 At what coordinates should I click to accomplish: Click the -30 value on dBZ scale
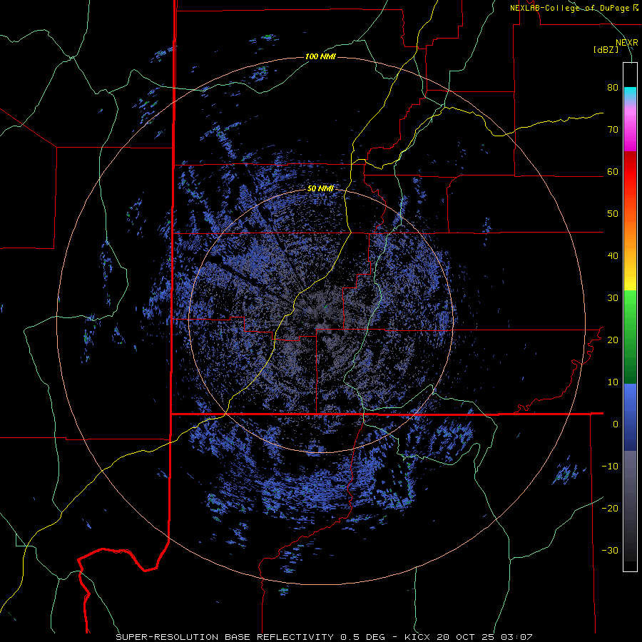[610, 550]
